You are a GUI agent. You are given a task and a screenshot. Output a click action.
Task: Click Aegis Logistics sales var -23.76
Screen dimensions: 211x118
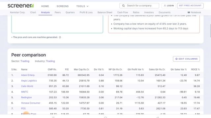183,81
